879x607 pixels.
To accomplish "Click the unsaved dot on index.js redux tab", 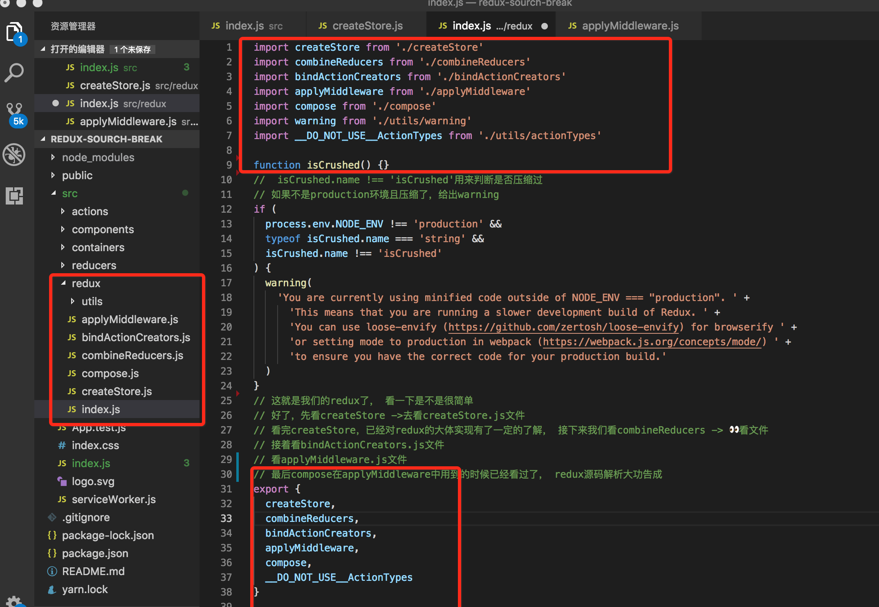I will point(545,26).
